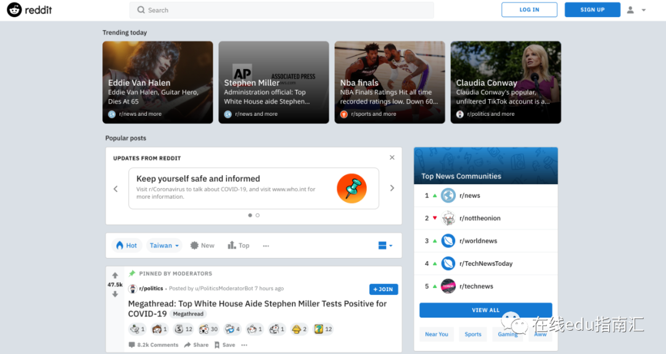The height and width of the screenshot is (354, 666).
Task: Show next Reddit update with right arrow
Action: (x=392, y=188)
